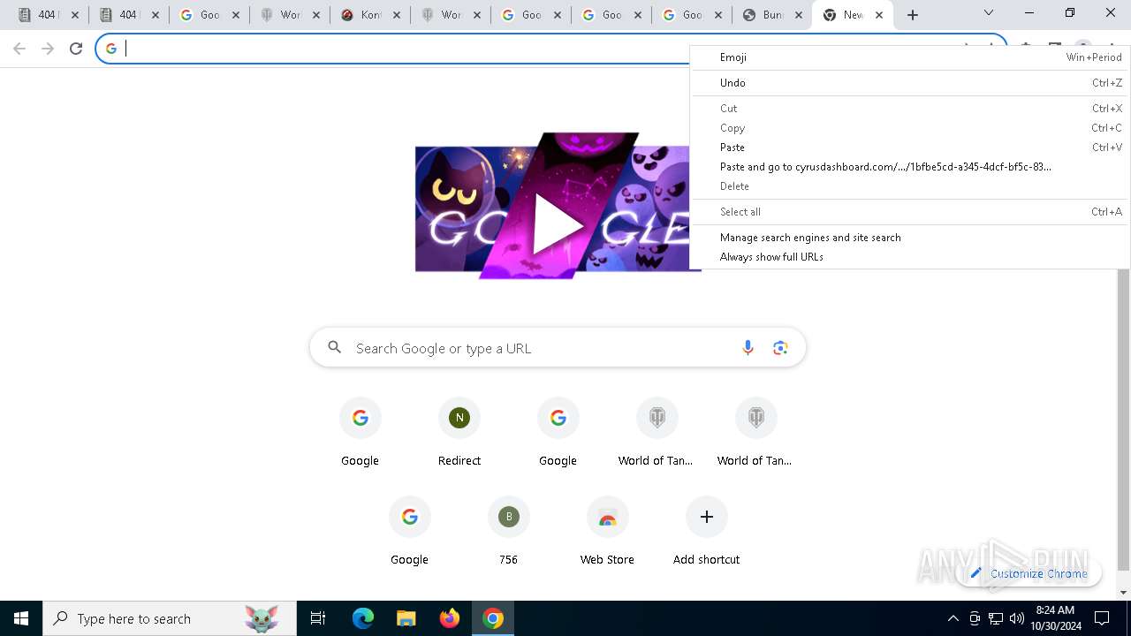Image resolution: width=1131 pixels, height=636 pixels.
Task: Click Cut in the context menu
Action: [x=909, y=109]
